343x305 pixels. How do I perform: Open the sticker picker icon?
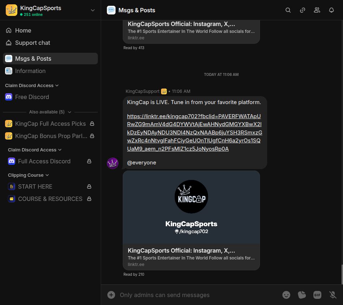click(302, 295)
